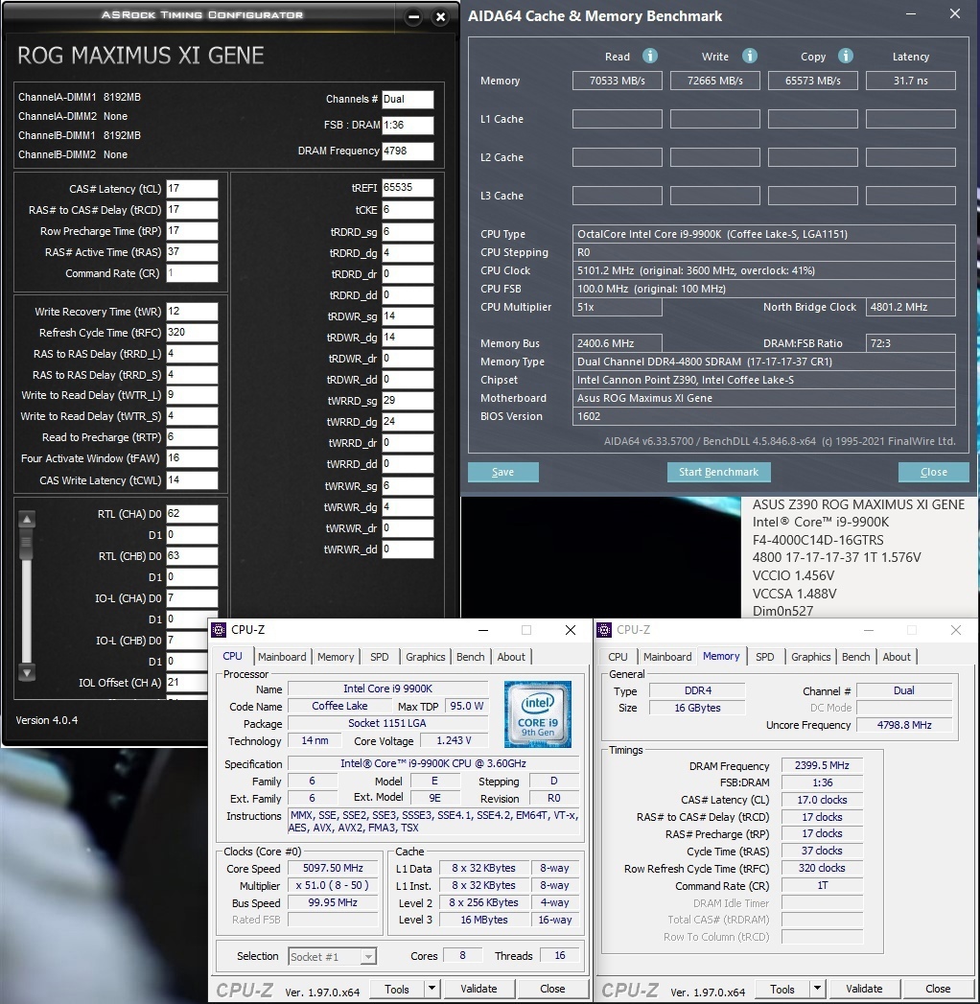
Task: Open Bench tab in left CPU-Z
Action: click(x=471, y=657)
